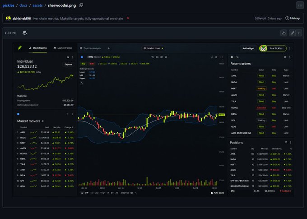Viewport: 307px width, 219px height.
Task: Click plus icon above Market movers
Action: [68, 114]
